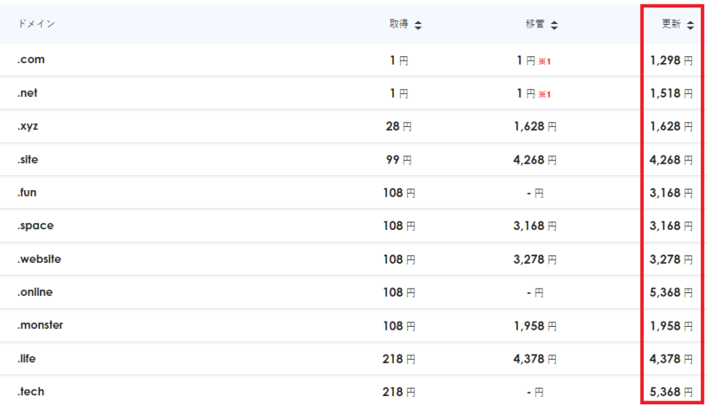
Task: Click the 1,298円 renewal price for .com
Action: (671, 60)
